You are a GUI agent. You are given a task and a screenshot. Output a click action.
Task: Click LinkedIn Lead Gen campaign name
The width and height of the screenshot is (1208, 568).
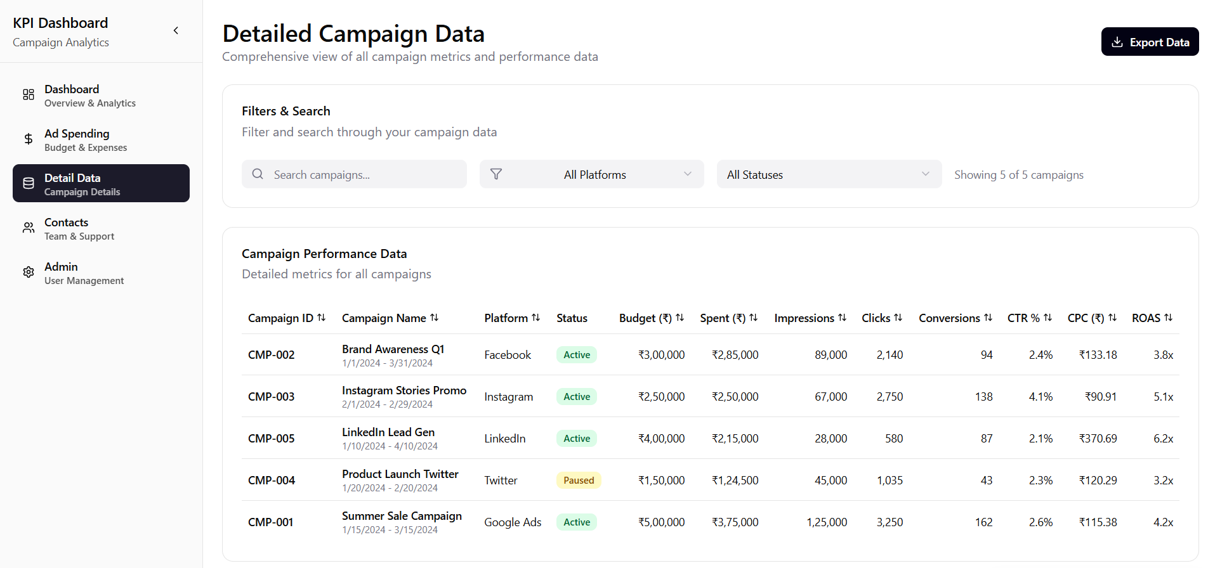pos(388,432)
